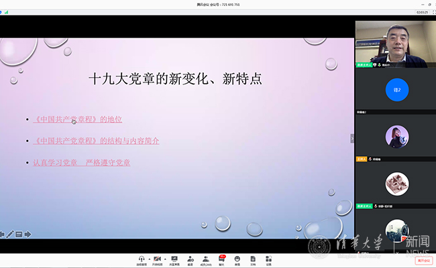Click the red leave meeting button
The height and width of the screenshot is (268, 436).
423,260
